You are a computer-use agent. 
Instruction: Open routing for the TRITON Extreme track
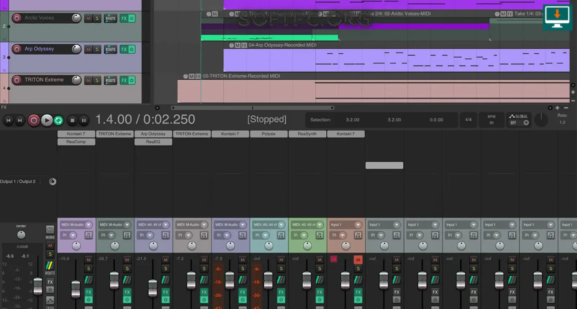111,80
